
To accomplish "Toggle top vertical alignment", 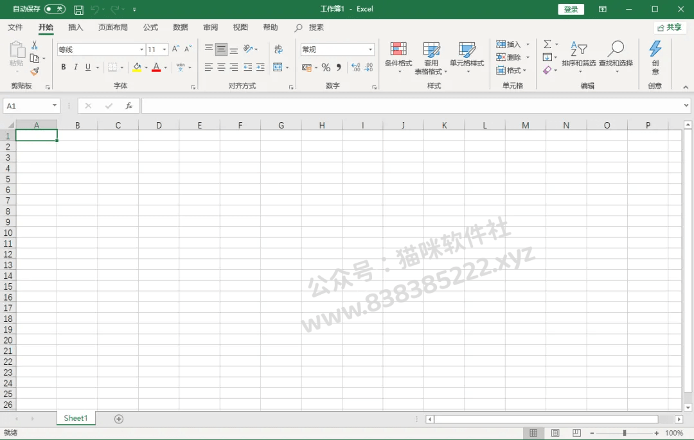I will point(209,49).
